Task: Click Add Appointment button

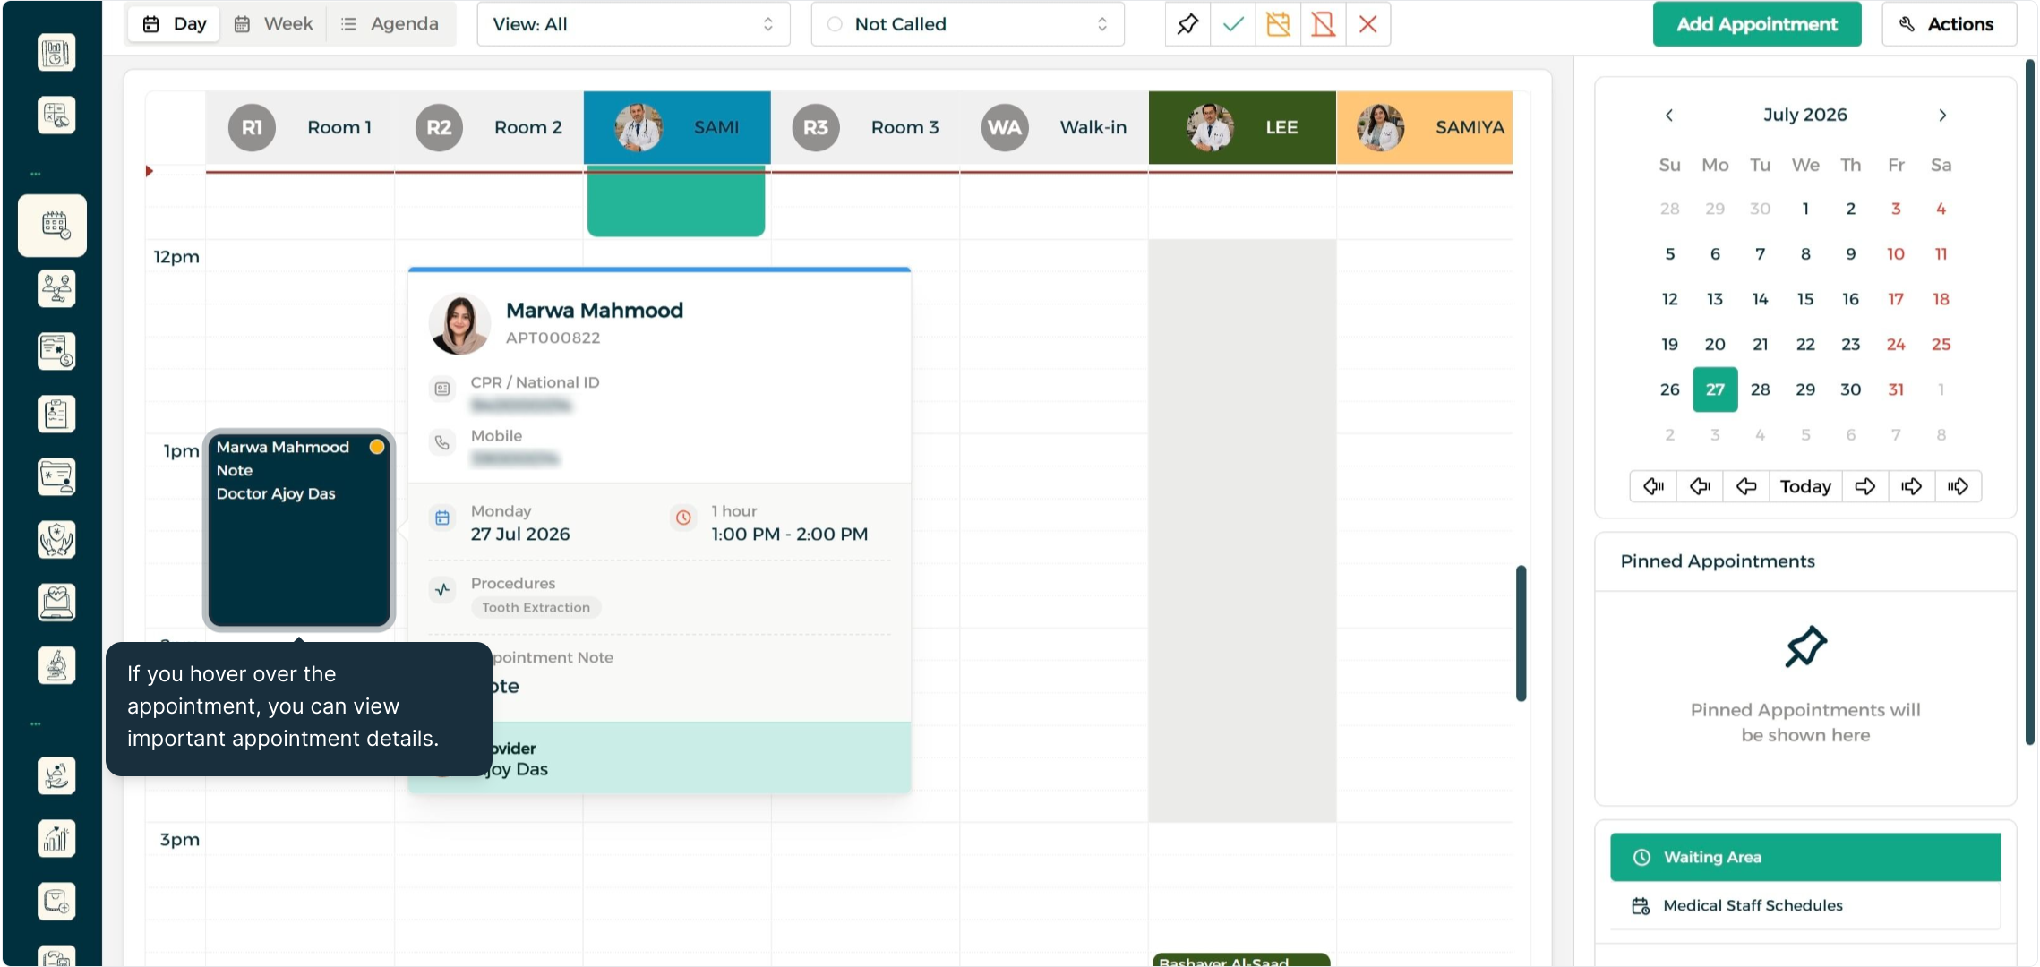Action: (x=1757, y=24)
